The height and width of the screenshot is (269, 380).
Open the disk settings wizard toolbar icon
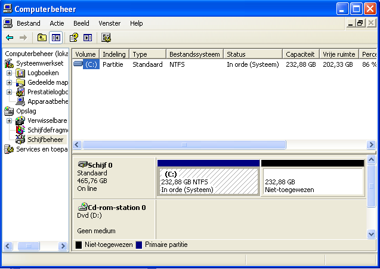point(106,38)
